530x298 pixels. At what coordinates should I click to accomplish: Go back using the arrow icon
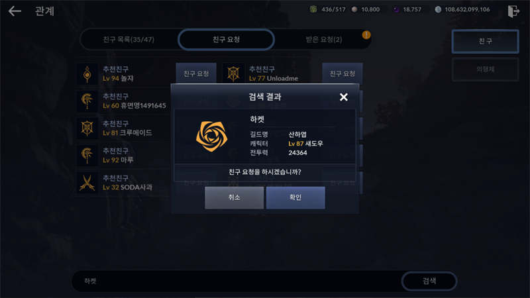point(15,11)
